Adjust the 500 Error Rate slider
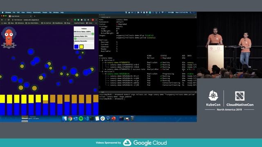The width and height of the screenshot is (262, 147). (84, 34)
